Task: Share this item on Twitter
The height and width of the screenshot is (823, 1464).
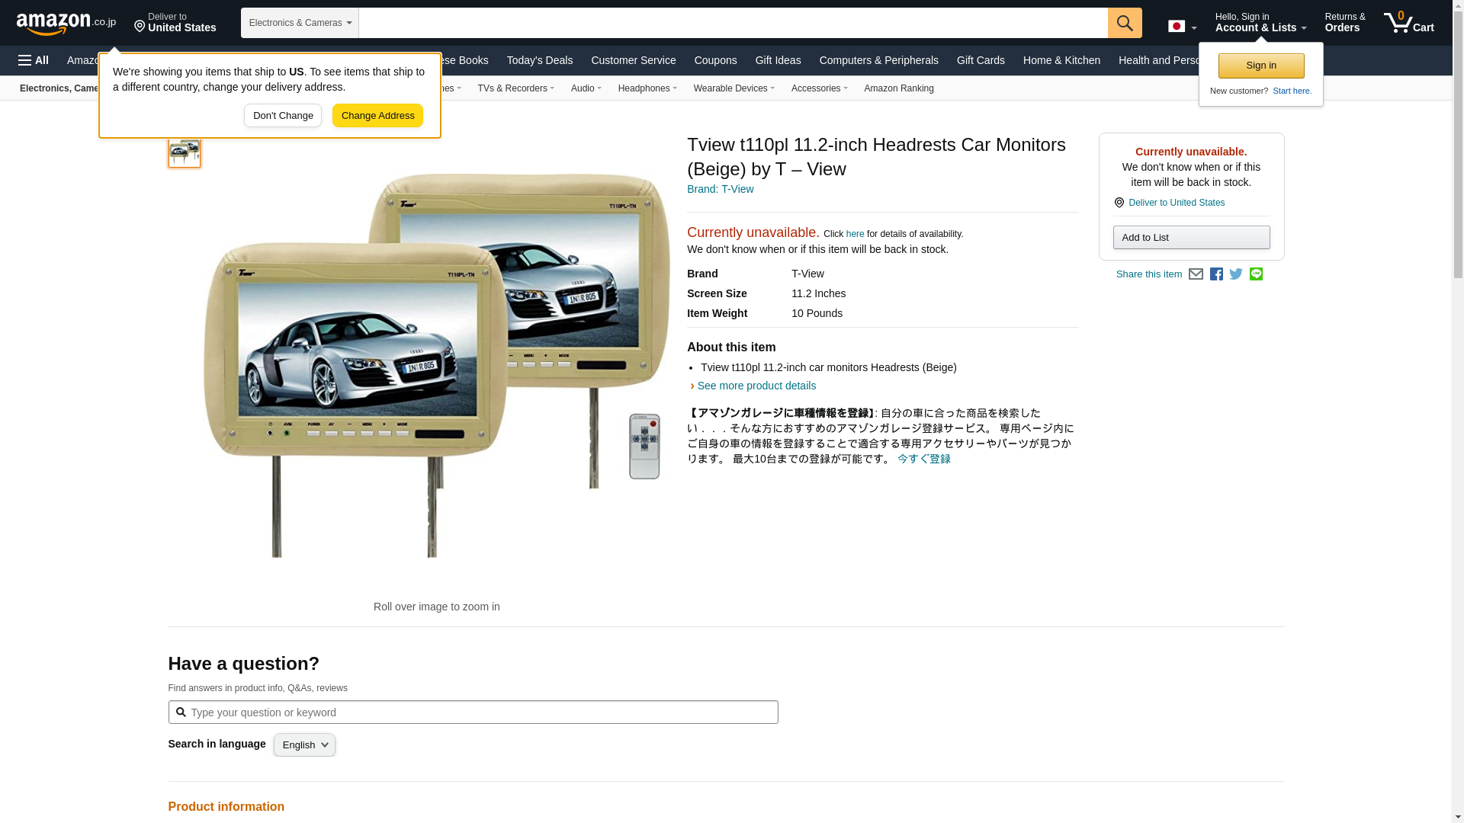Action: [1236, 274]
